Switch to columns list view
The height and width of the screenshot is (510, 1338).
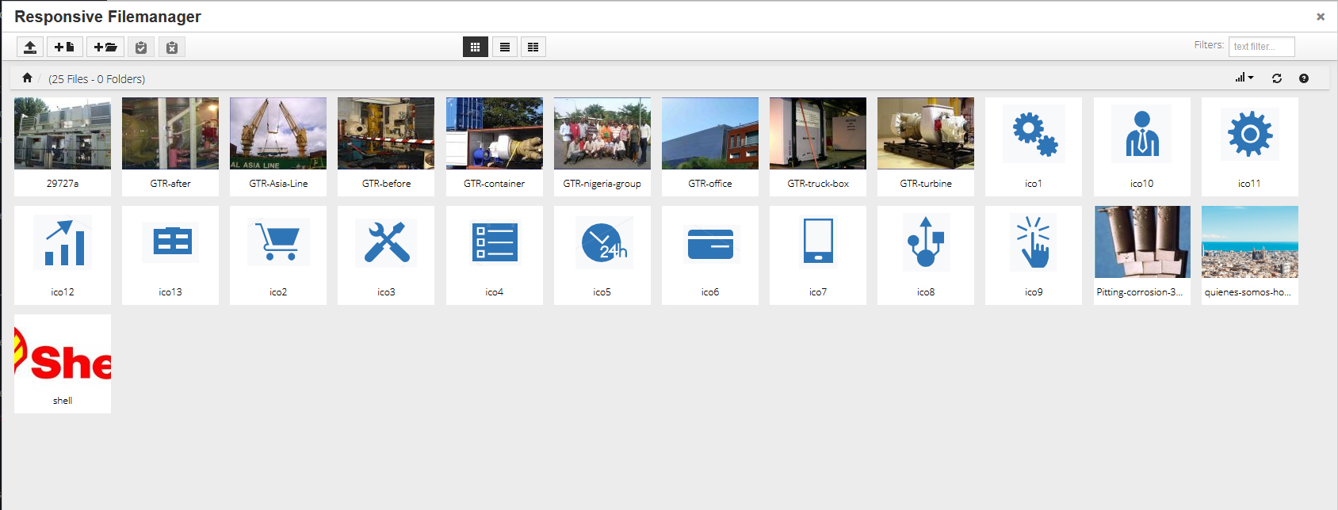[533, 48]
